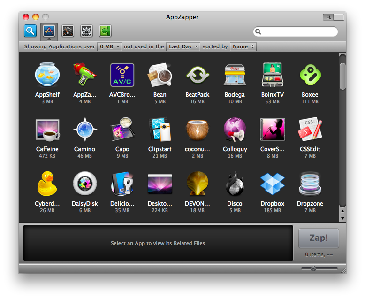Click the DEVON... 18 MB size text

198,210
